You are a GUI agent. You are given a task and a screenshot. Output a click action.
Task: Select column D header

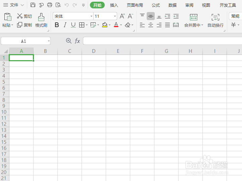click(94, 51)
